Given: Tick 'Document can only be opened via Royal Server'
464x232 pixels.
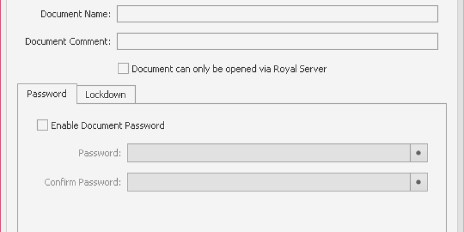Looking at the screenshot, I should (123, 69).
